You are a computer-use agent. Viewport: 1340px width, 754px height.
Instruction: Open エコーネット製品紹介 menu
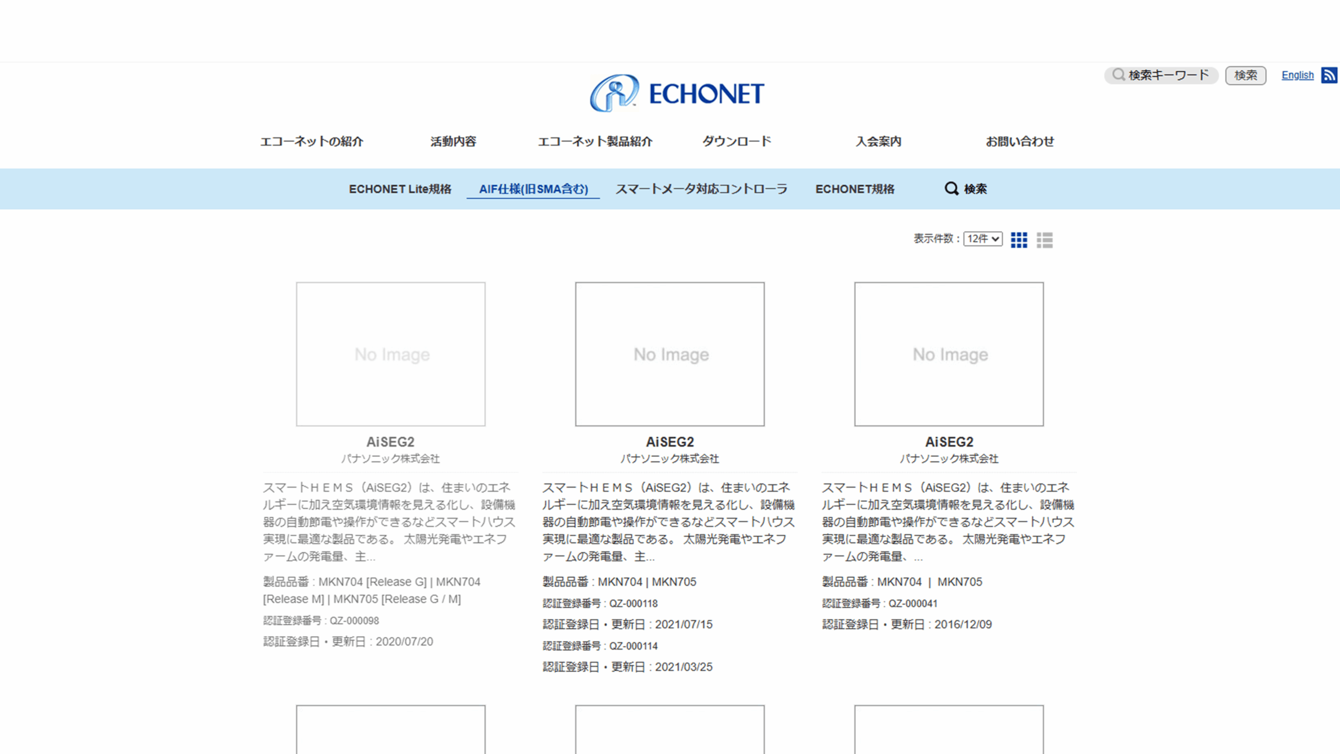pyautogui.click(x=595, y=141)
